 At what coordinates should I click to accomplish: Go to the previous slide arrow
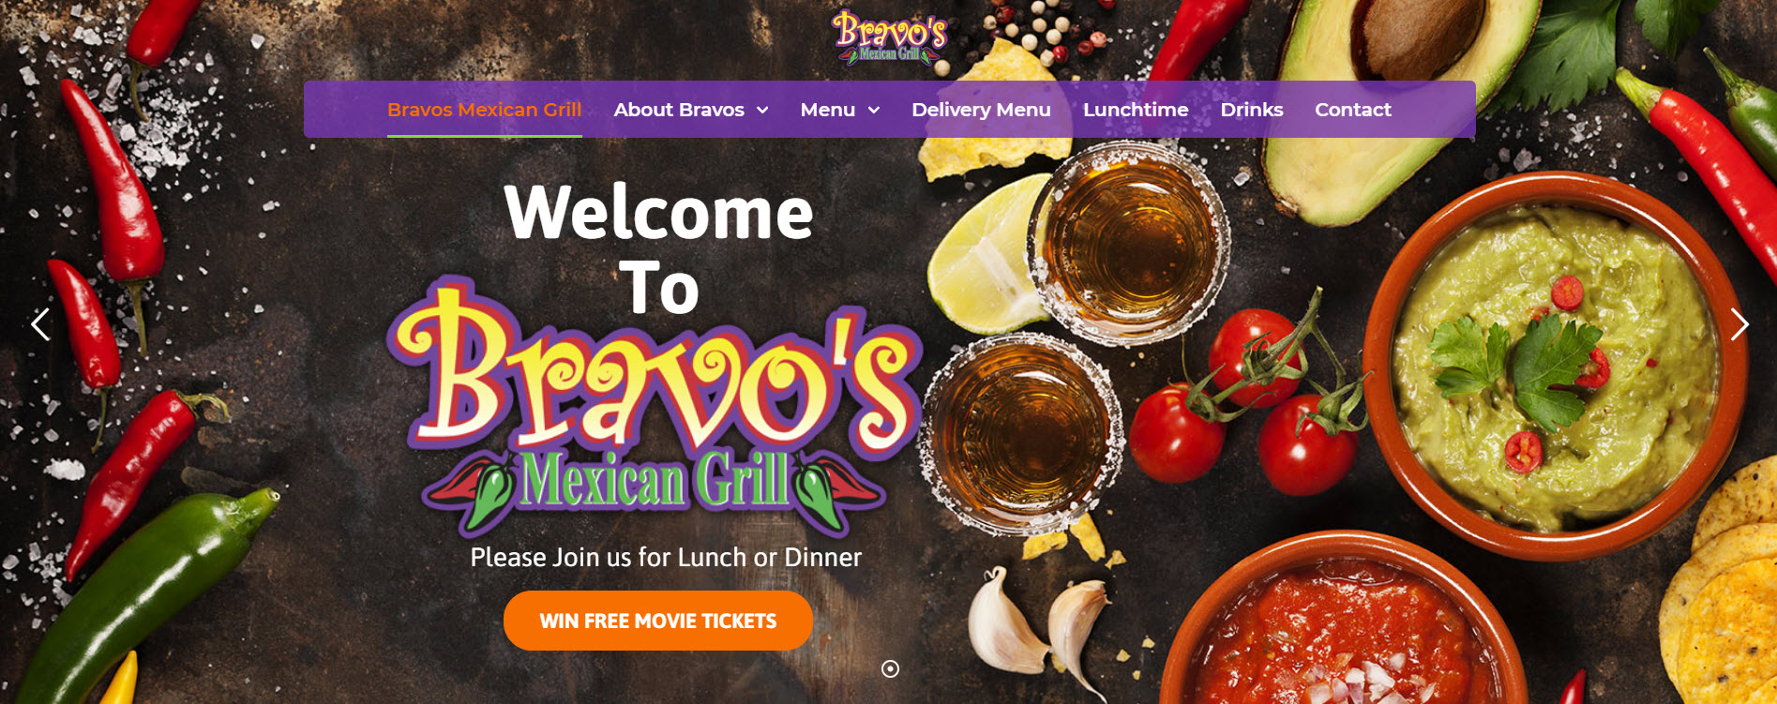40,324
